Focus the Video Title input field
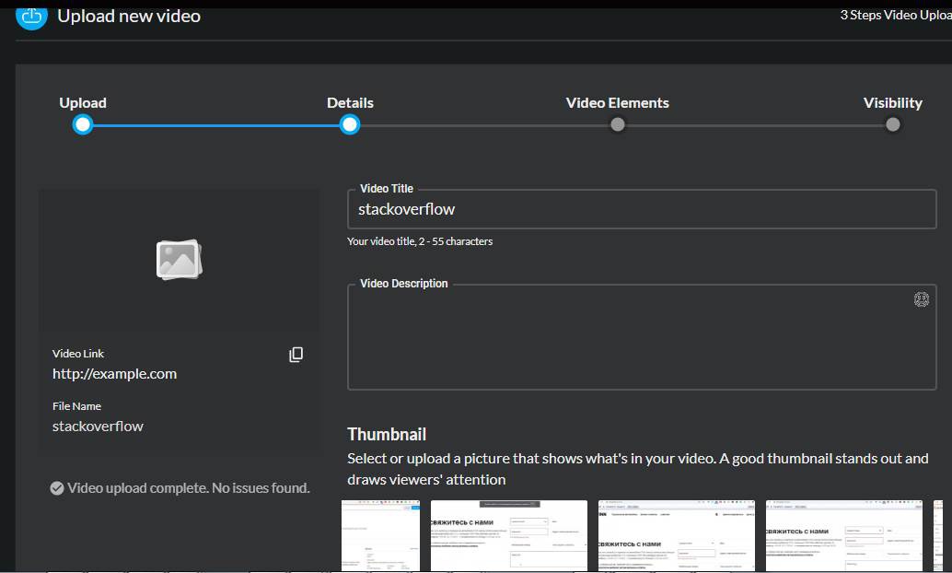Viewport: 952px width, 573px height. click(x=641, y=210)
